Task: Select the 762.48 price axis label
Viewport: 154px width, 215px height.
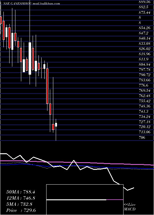Action: [x=145, y=96]
